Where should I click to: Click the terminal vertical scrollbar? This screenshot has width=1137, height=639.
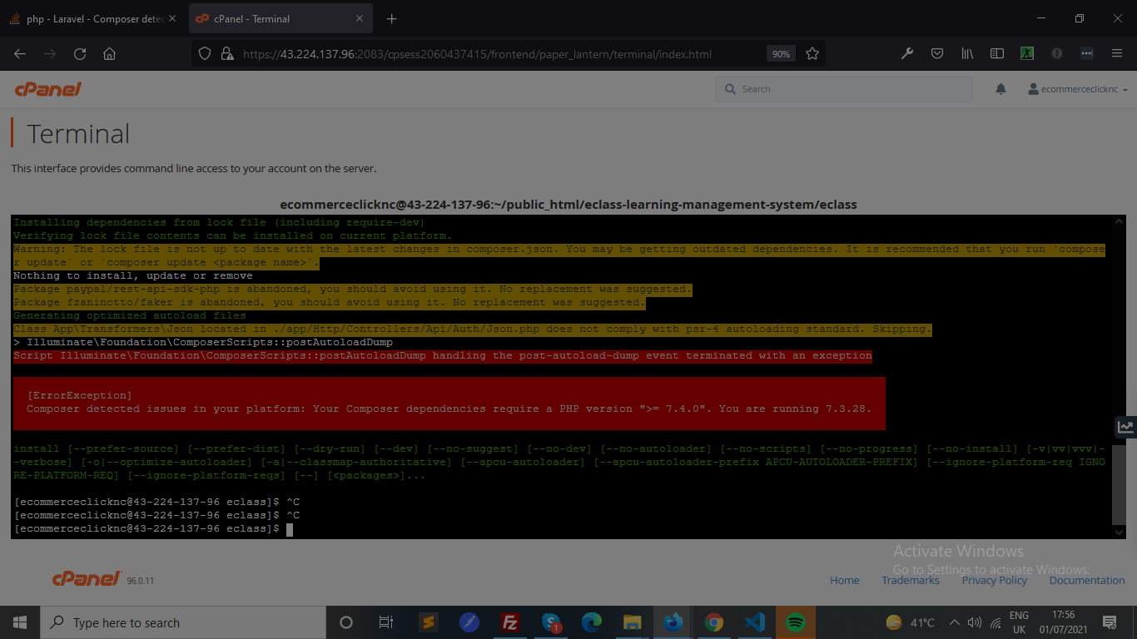(x=1119, y=374)
